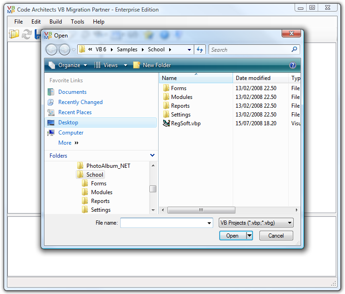Click the 15/07/2008 18.20 date cell
The width and height of the screenshot is (345, 294).
click(256, 123)
